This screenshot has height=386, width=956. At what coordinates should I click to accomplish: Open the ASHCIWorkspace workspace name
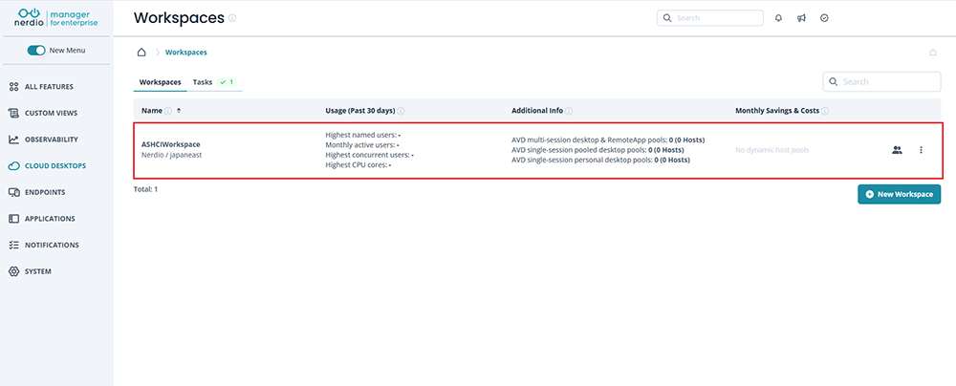[x=171, y=144]
